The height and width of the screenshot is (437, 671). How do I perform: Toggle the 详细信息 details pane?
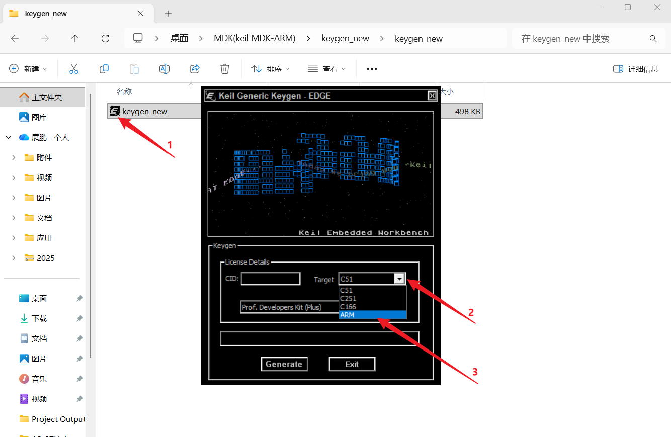[636, 69]
